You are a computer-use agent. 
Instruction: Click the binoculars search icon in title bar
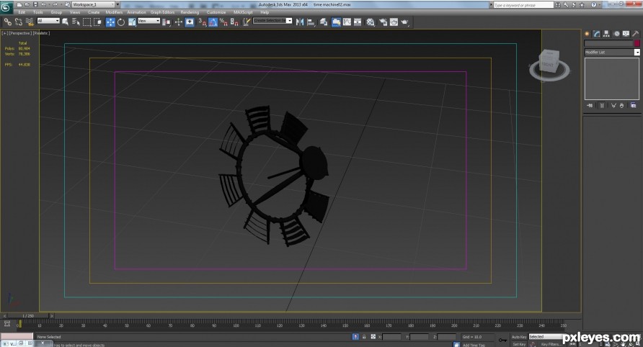(x=558, y=5)
